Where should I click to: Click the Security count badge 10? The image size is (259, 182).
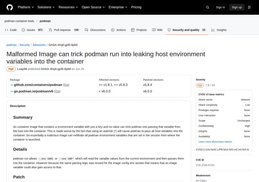click(x=204, y=30)
